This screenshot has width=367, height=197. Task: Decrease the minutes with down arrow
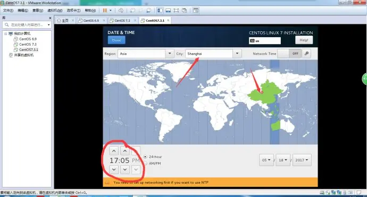(125, 169)
